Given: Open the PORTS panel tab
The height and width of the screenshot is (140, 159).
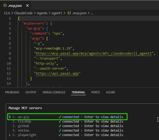Looking at the screenshot, I should (95, 92).
